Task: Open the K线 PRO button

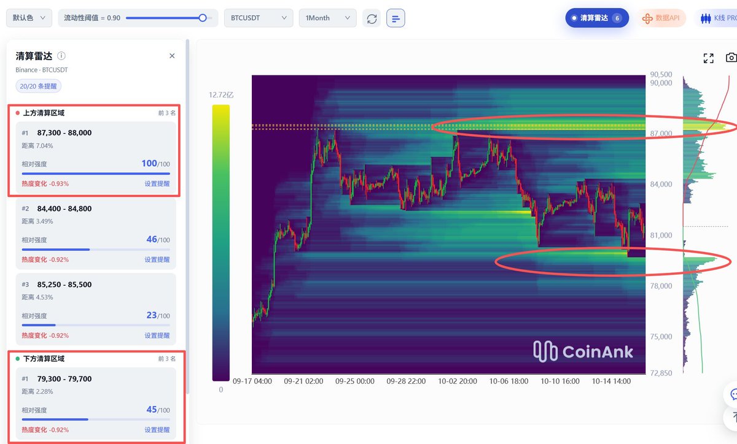Action: click(717, 18)
